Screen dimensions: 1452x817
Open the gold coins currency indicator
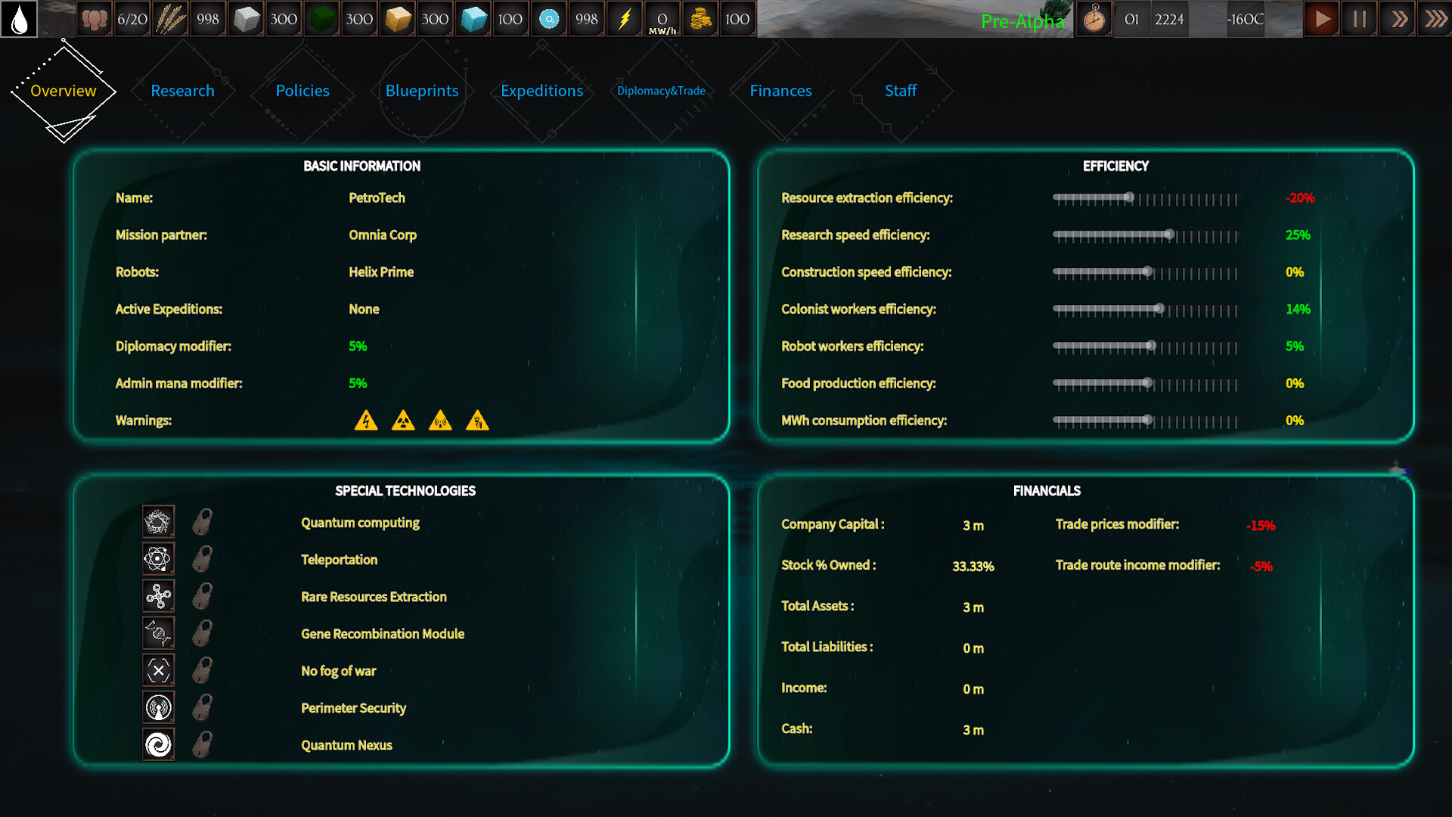click(700, 19)
